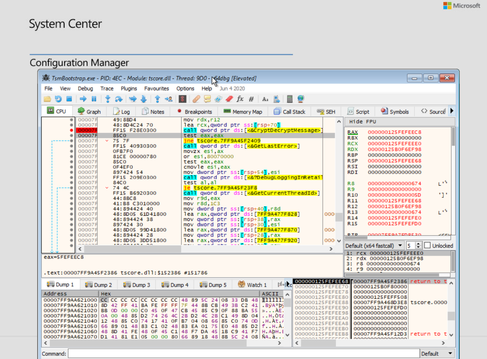This screenshot has height=359, width=487.
Task: Click the arrow to reveal more dump tabs
Action: point(288,284)
